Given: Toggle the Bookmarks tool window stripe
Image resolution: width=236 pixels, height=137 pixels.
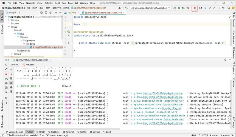Looking at the screenshot, I should (2, 121).
